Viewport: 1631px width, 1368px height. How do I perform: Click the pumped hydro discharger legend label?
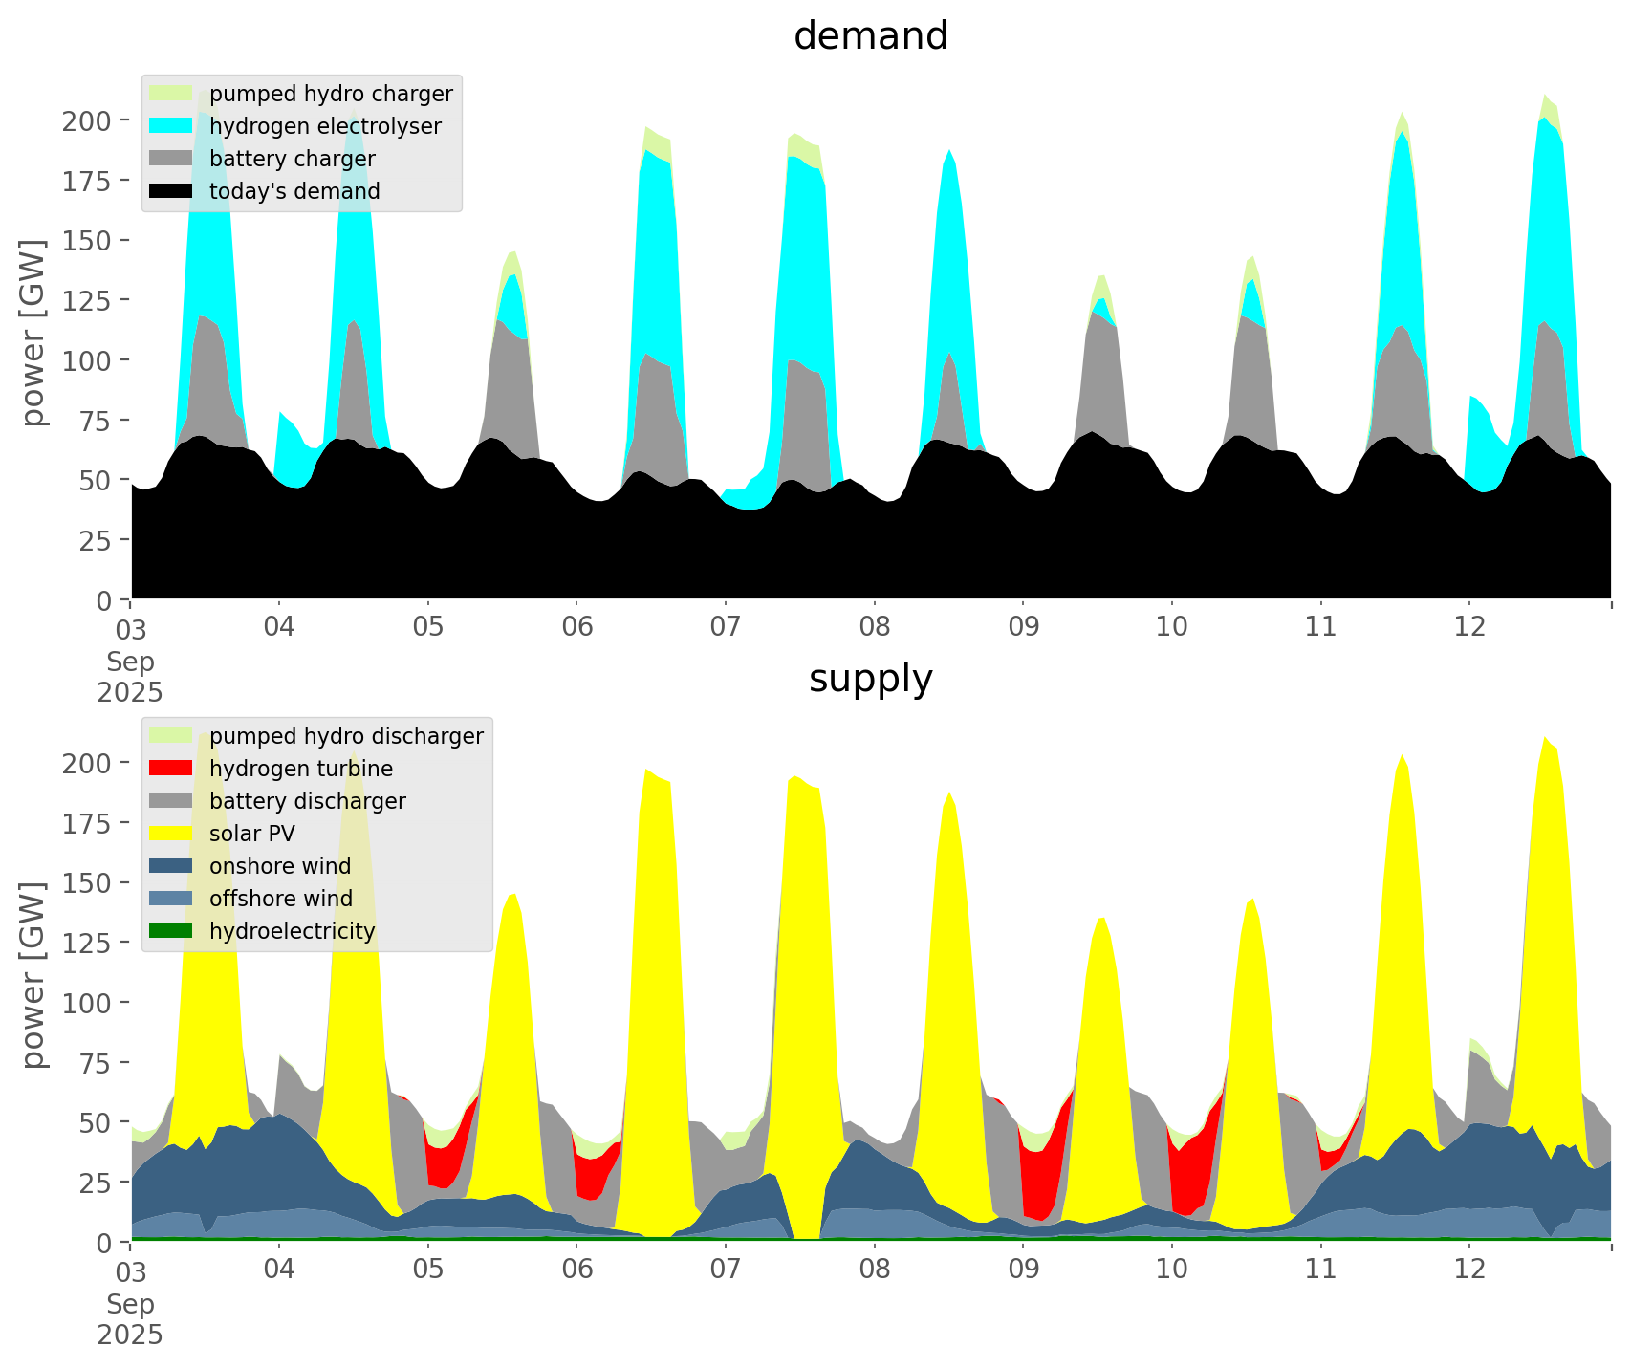tap(346, 736)
